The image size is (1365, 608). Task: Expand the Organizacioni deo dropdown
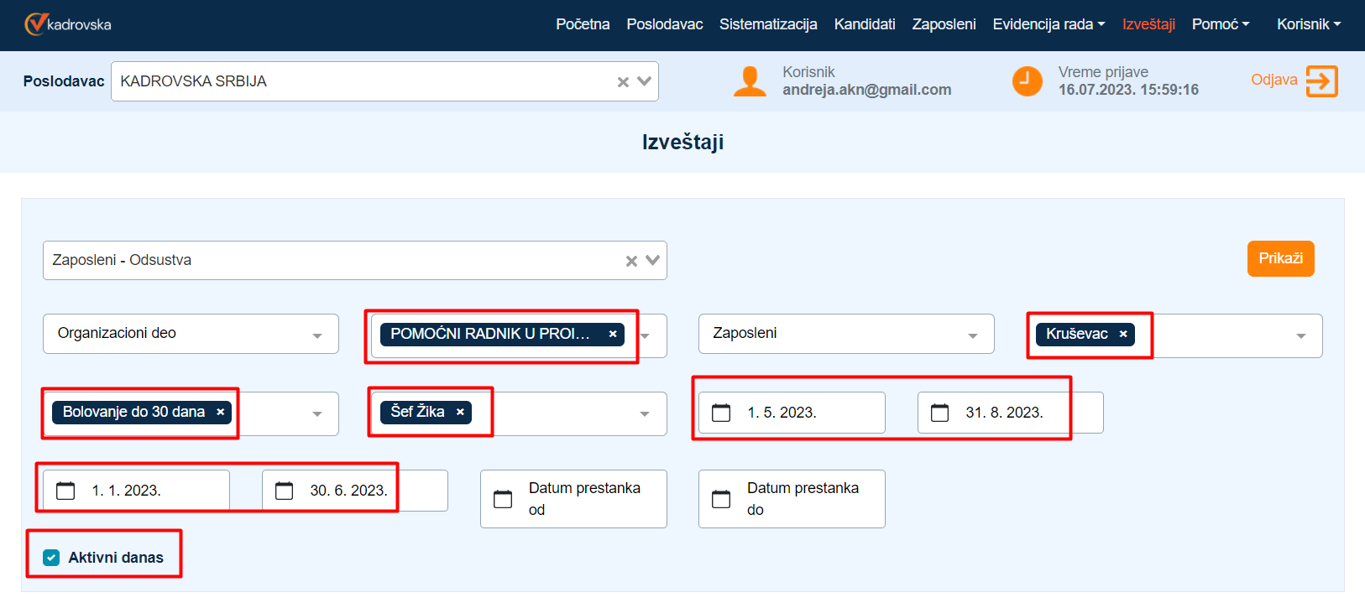click(x=317, y=335)
